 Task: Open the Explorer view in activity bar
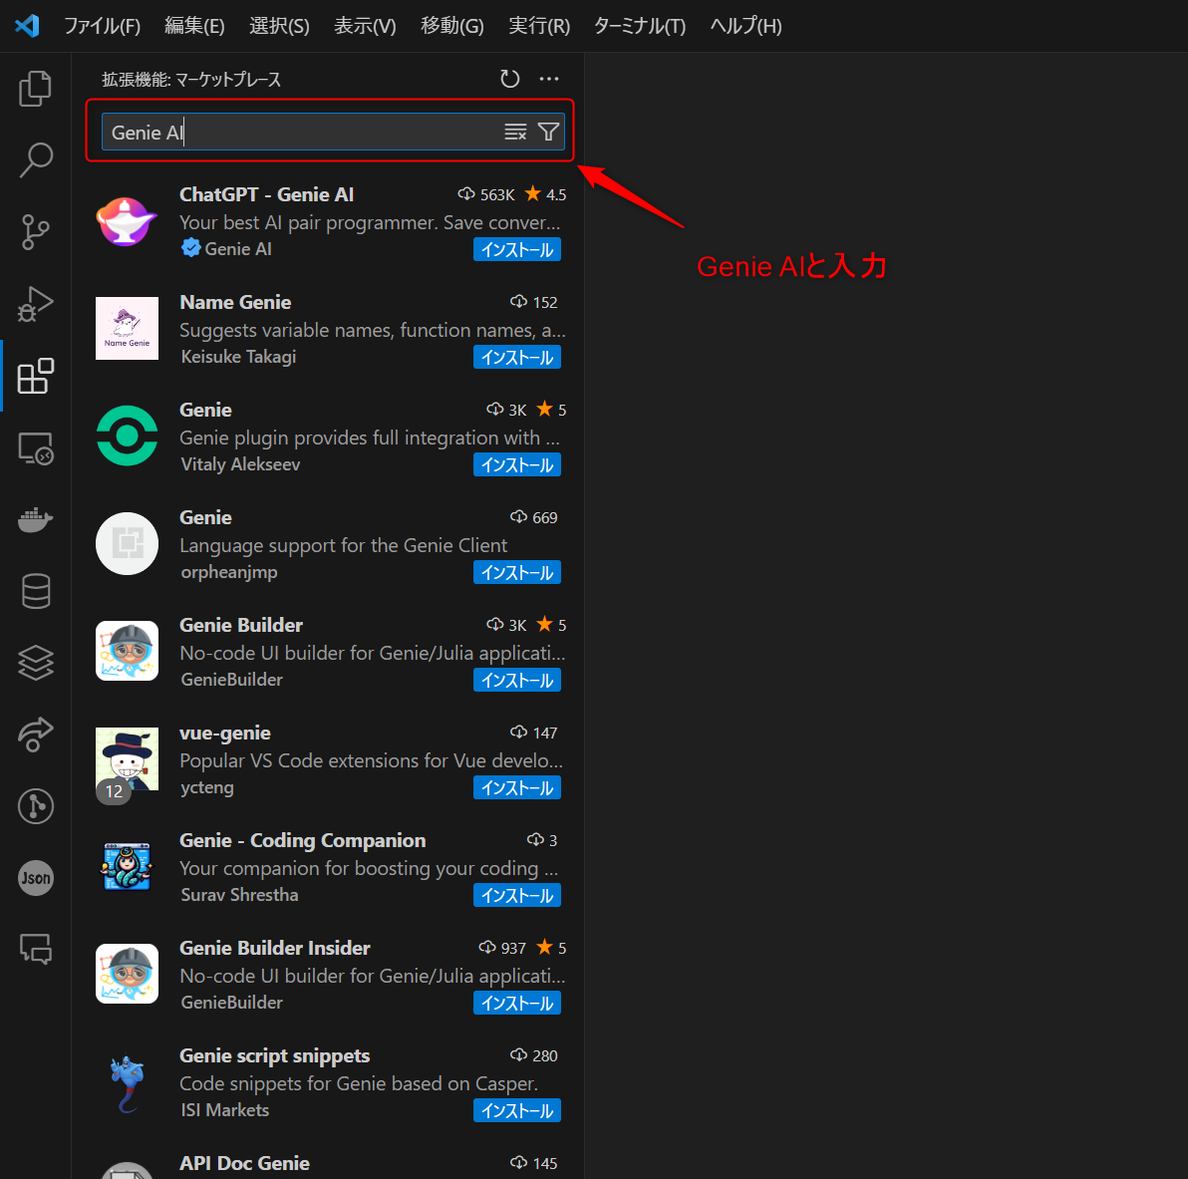[x=35, y=89]
